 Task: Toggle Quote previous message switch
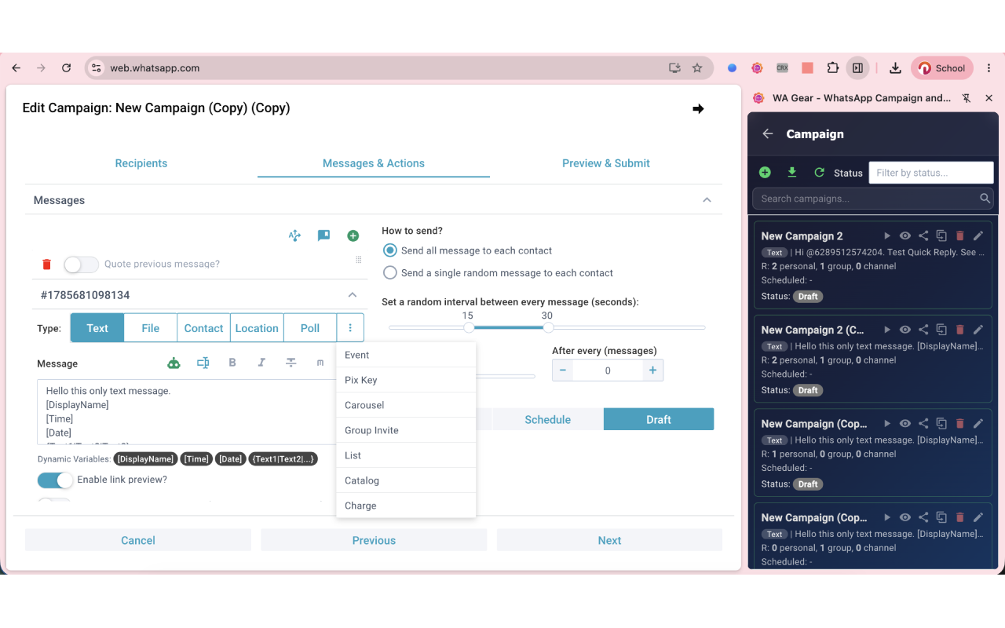pos(81,265)
